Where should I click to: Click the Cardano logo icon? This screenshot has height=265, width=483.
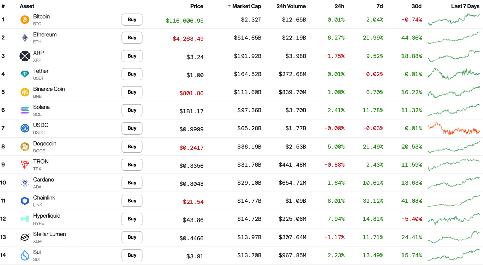25,183
